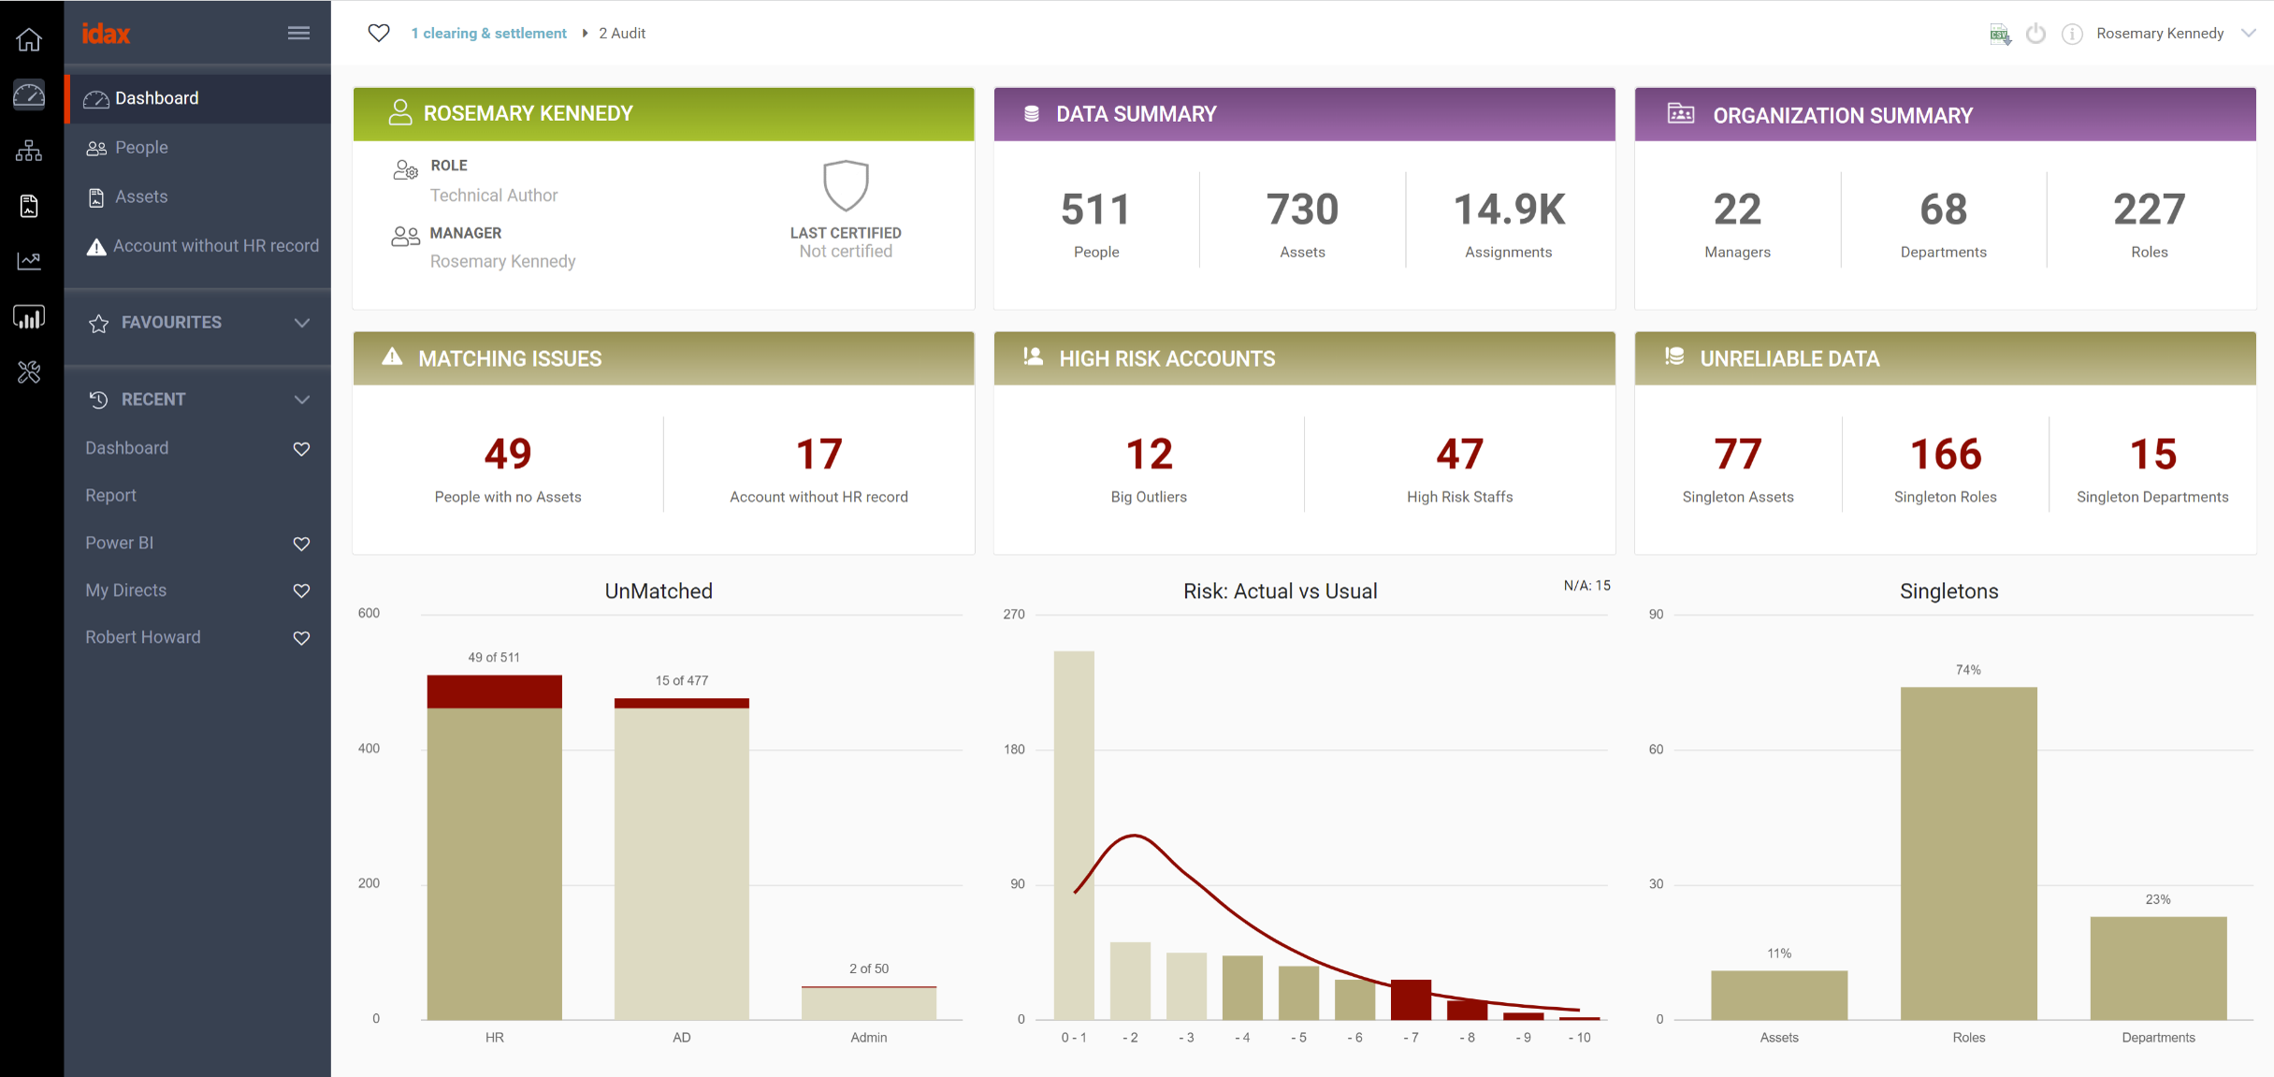Toggle favourite heart for My Directs

[301, 590]
